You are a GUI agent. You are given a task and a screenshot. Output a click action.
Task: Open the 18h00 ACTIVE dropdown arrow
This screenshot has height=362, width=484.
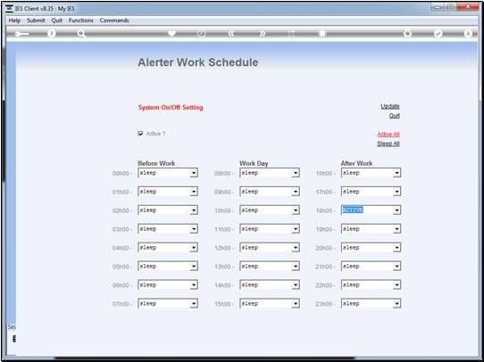(397, 210)
